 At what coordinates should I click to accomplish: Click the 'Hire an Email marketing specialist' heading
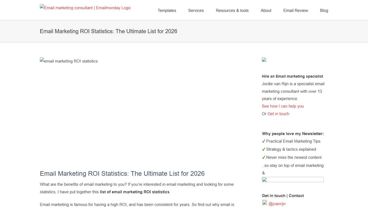point(293,76)
